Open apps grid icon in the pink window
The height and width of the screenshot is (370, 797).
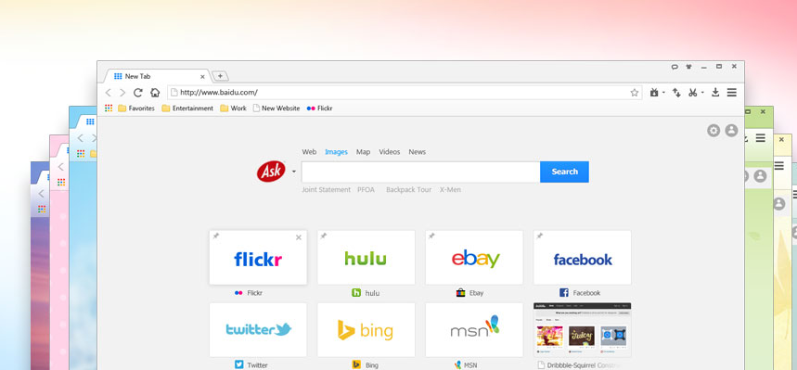click(61, 182)
